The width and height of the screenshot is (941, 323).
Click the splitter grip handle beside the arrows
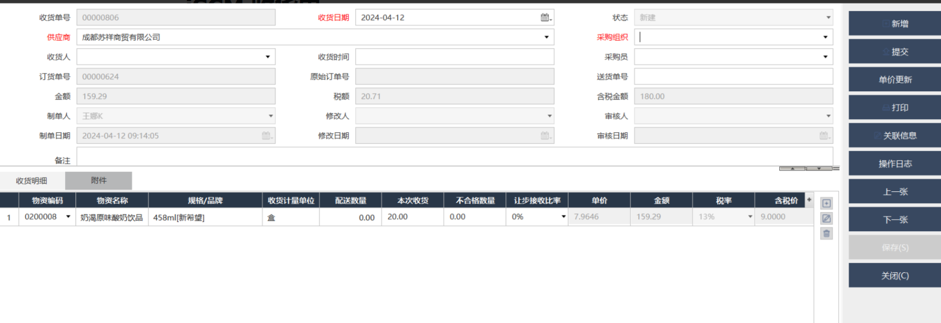pyautogui.click(x=836, y=168)
